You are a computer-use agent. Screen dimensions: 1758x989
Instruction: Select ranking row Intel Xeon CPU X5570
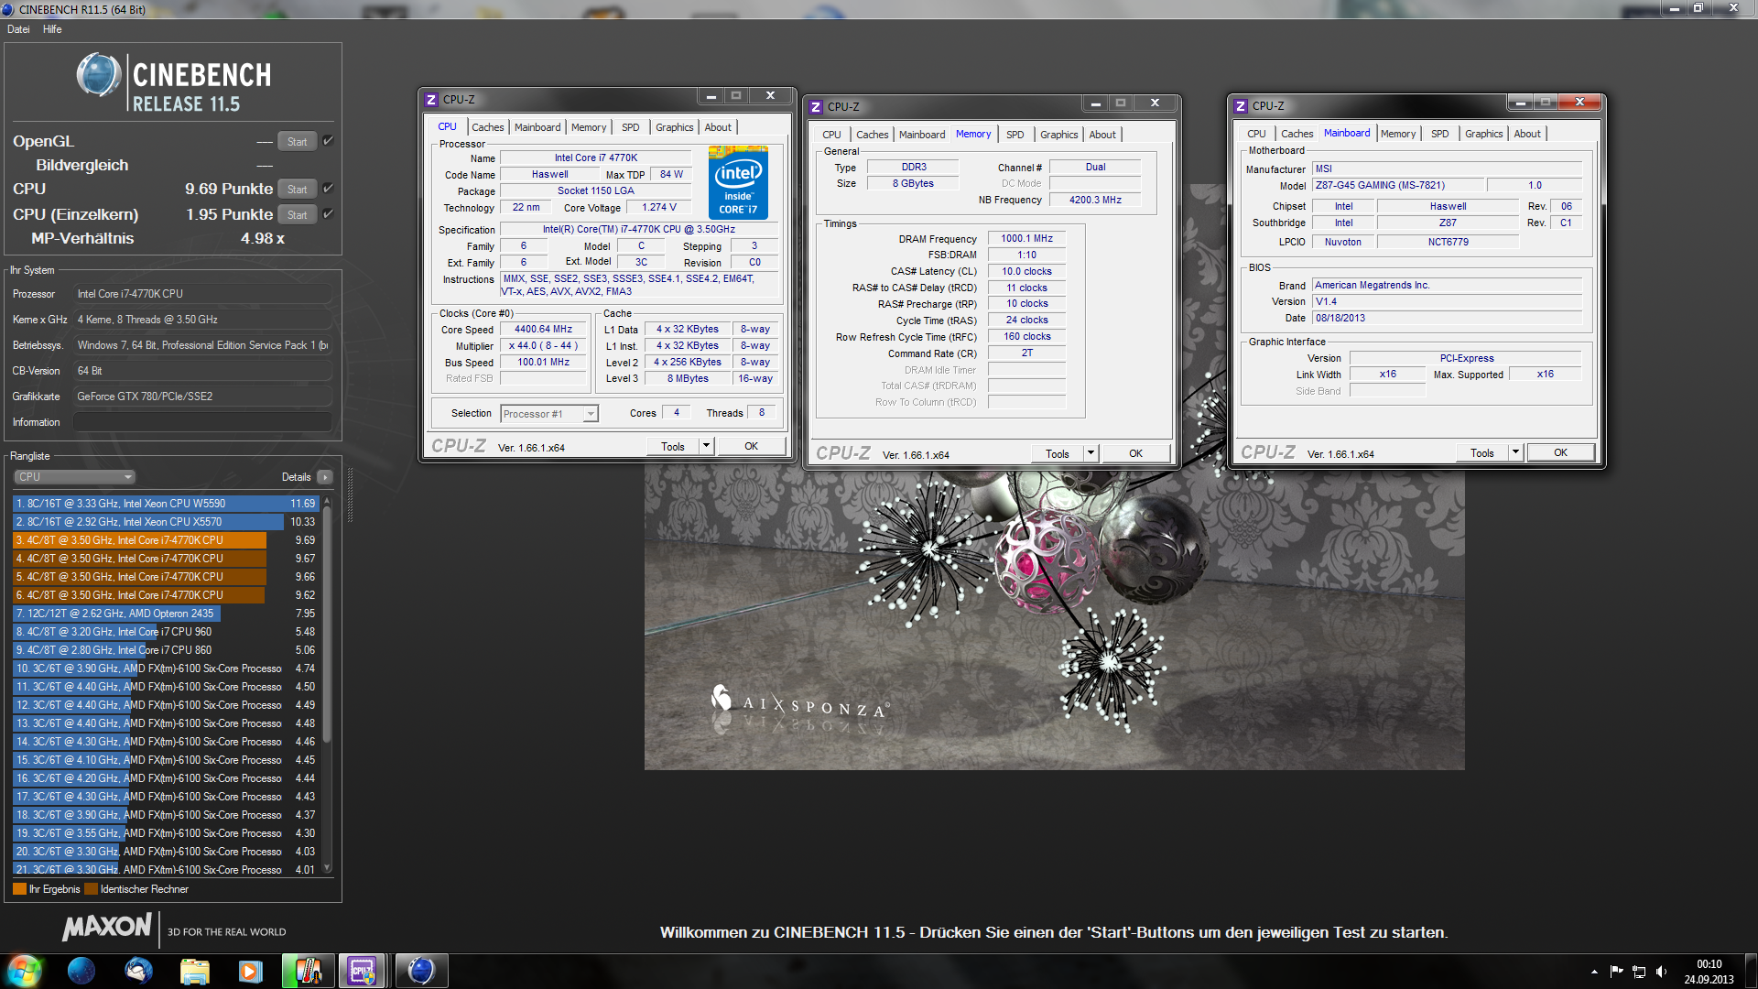coord(166,522)
